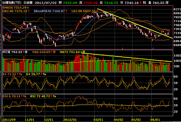The height and width of the screenshot is (122, 181).
Task: Select the SMA55 7314.29 indicator label
Action: 14,8
